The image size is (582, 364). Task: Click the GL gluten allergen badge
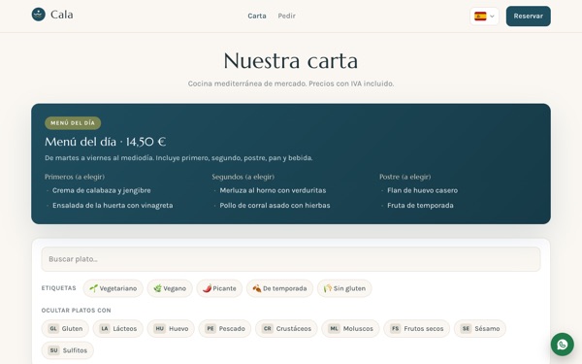53,328
